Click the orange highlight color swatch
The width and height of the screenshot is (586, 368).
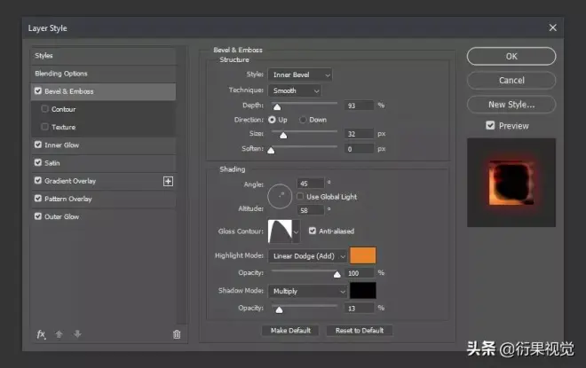(363, 255)
